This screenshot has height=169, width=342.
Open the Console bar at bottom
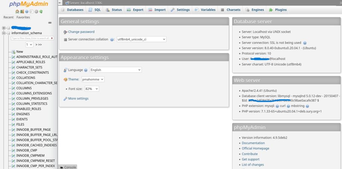(68, 167)
